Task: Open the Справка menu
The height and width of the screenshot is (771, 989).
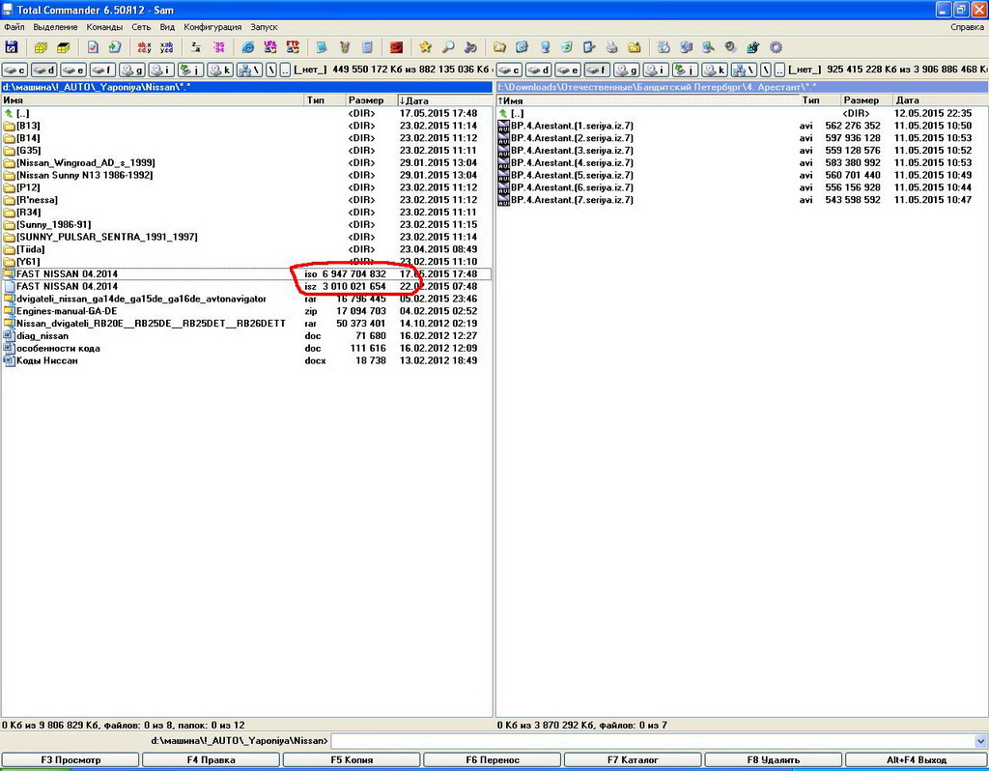Action: coord(967,27)
